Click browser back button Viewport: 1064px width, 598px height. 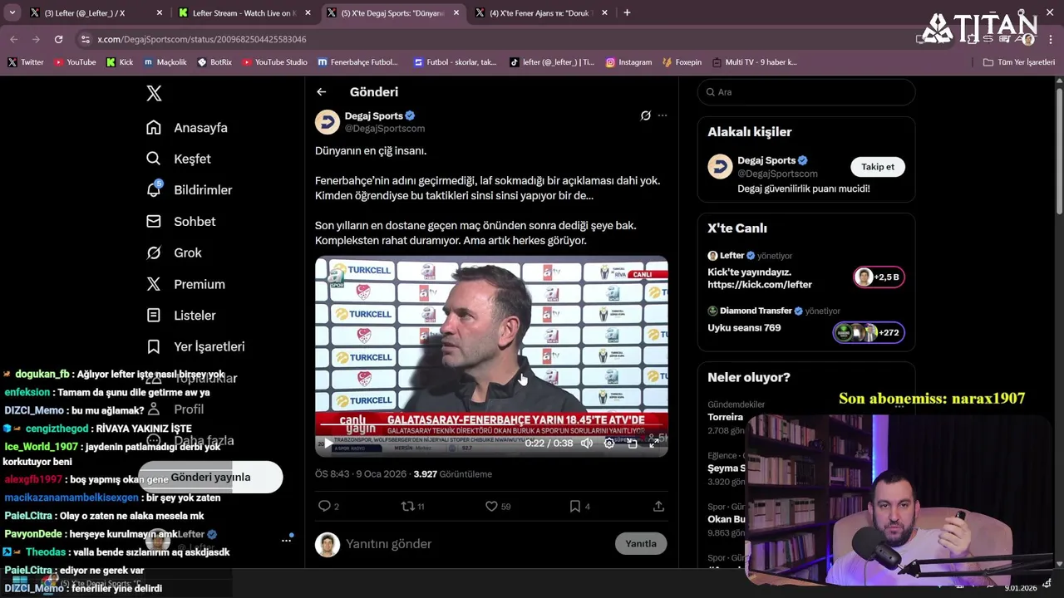coord(14,39)
